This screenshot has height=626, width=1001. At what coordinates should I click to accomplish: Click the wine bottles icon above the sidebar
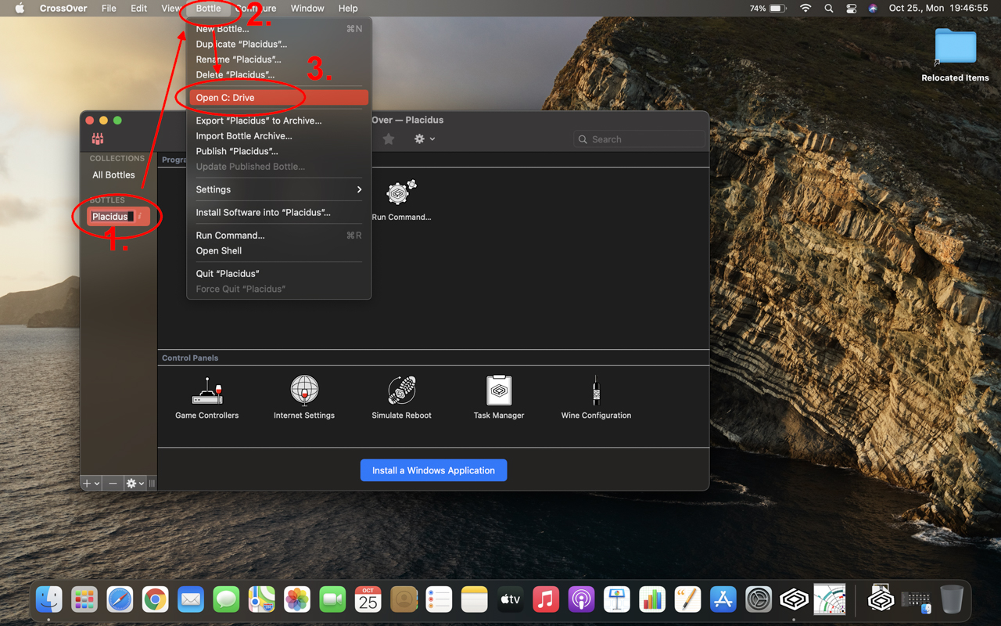[x=98, y=139]
